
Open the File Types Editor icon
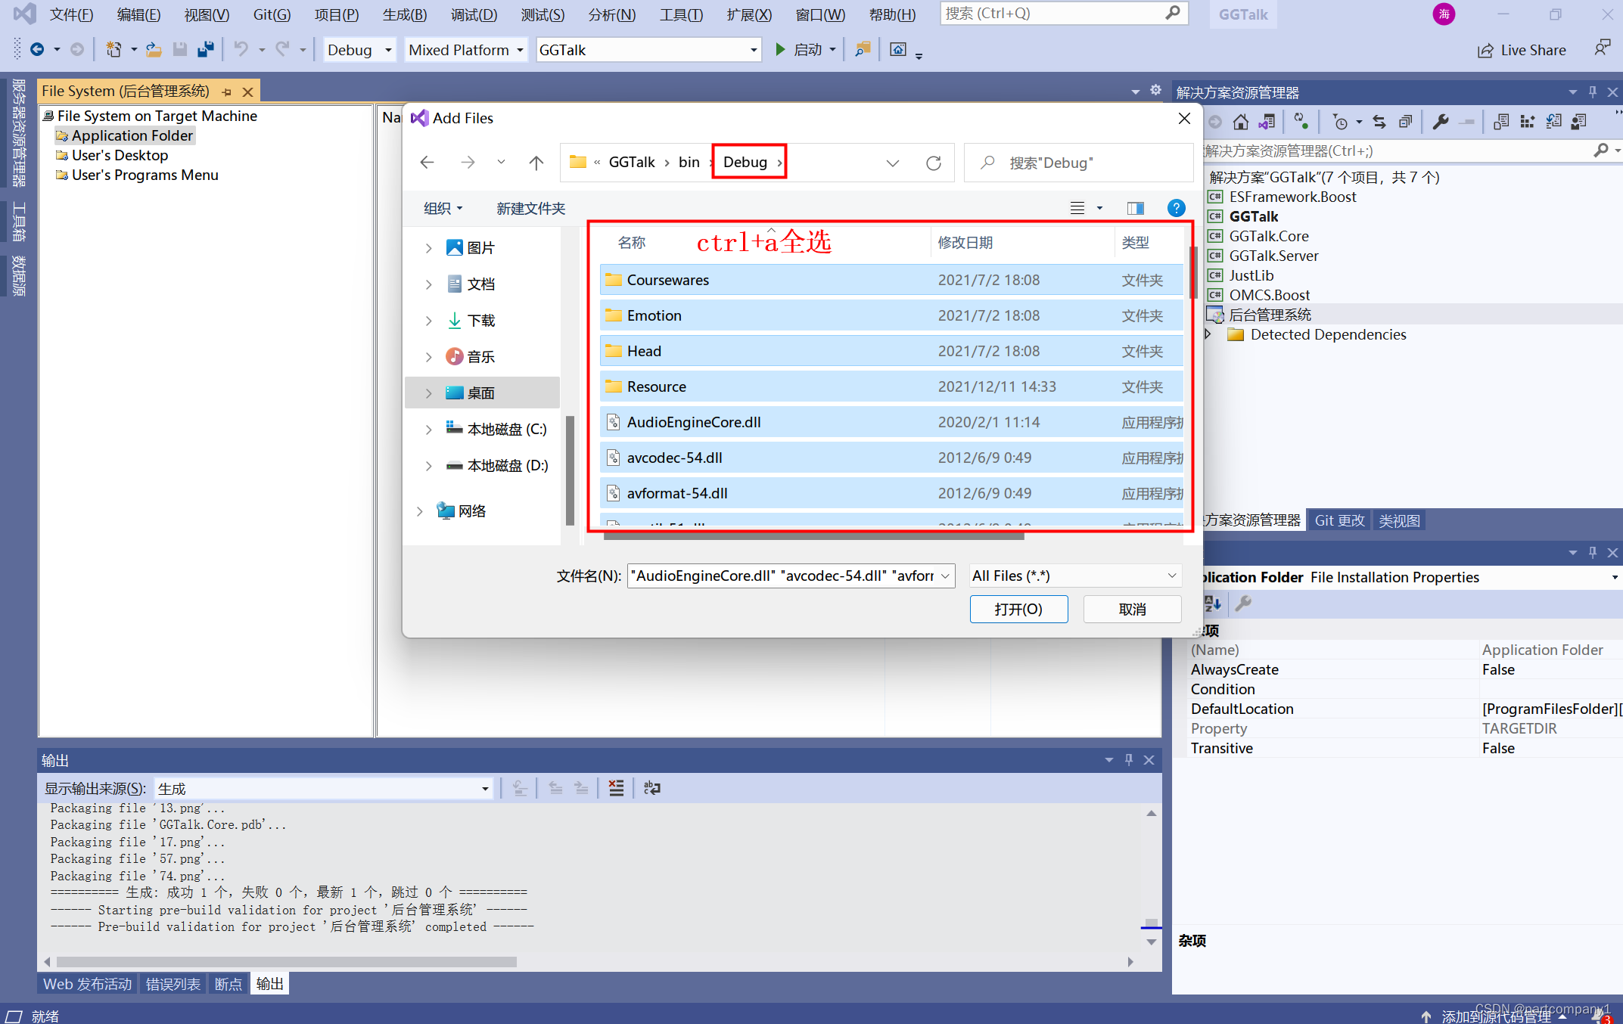tap(1553, 122)
